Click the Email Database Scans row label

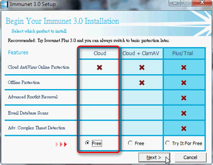[x=28, y=113]
